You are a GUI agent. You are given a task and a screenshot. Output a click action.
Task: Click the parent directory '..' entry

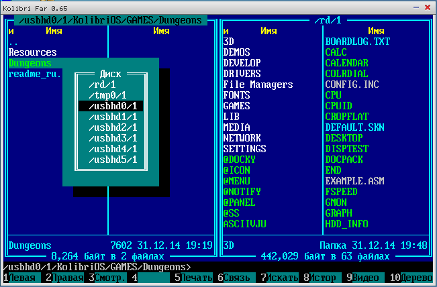pyautogui.click(x=14, y=42)
